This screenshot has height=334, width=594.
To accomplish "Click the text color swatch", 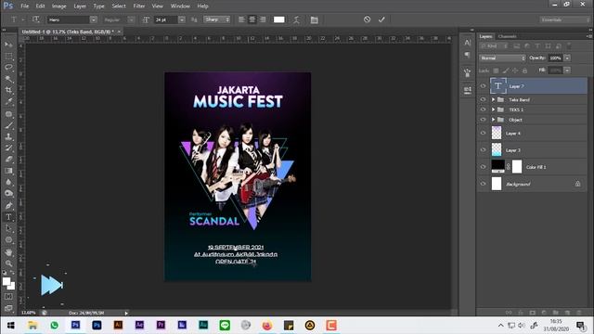I will pyautogui.click(x=279, y=19).
